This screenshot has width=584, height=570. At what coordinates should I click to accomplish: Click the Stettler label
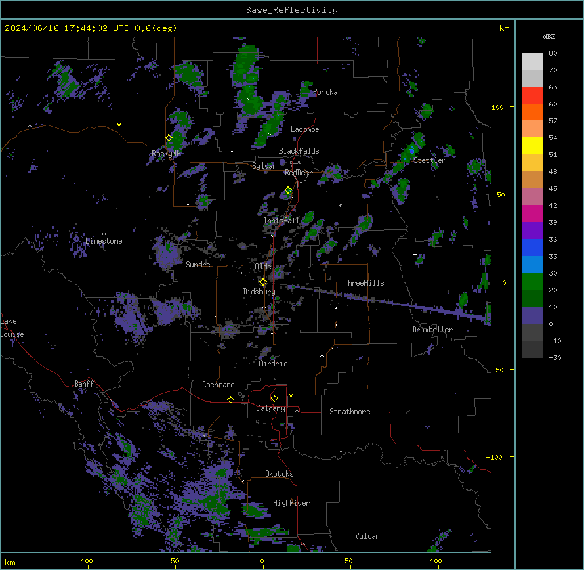pyautogui.click(x=430, y=160)
